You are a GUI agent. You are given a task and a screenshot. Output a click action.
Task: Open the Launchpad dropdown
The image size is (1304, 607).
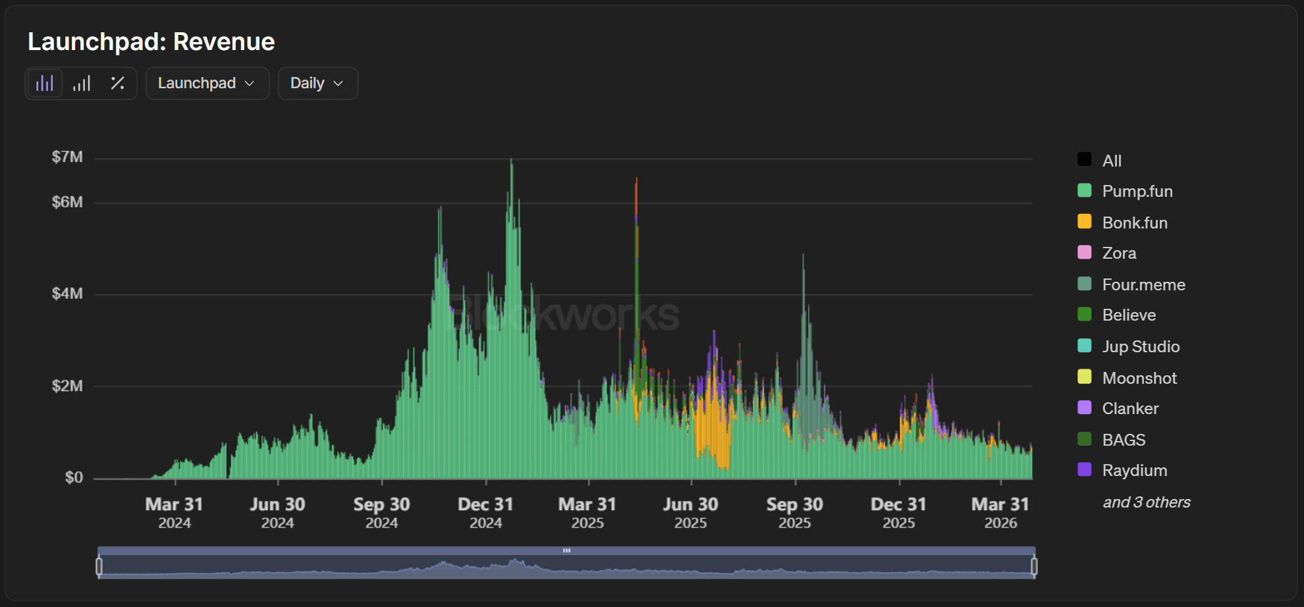(207, 84)
